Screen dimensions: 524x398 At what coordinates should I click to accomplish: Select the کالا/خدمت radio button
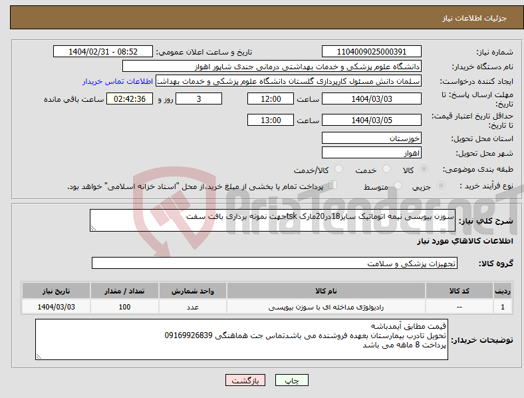coord(339,169)
